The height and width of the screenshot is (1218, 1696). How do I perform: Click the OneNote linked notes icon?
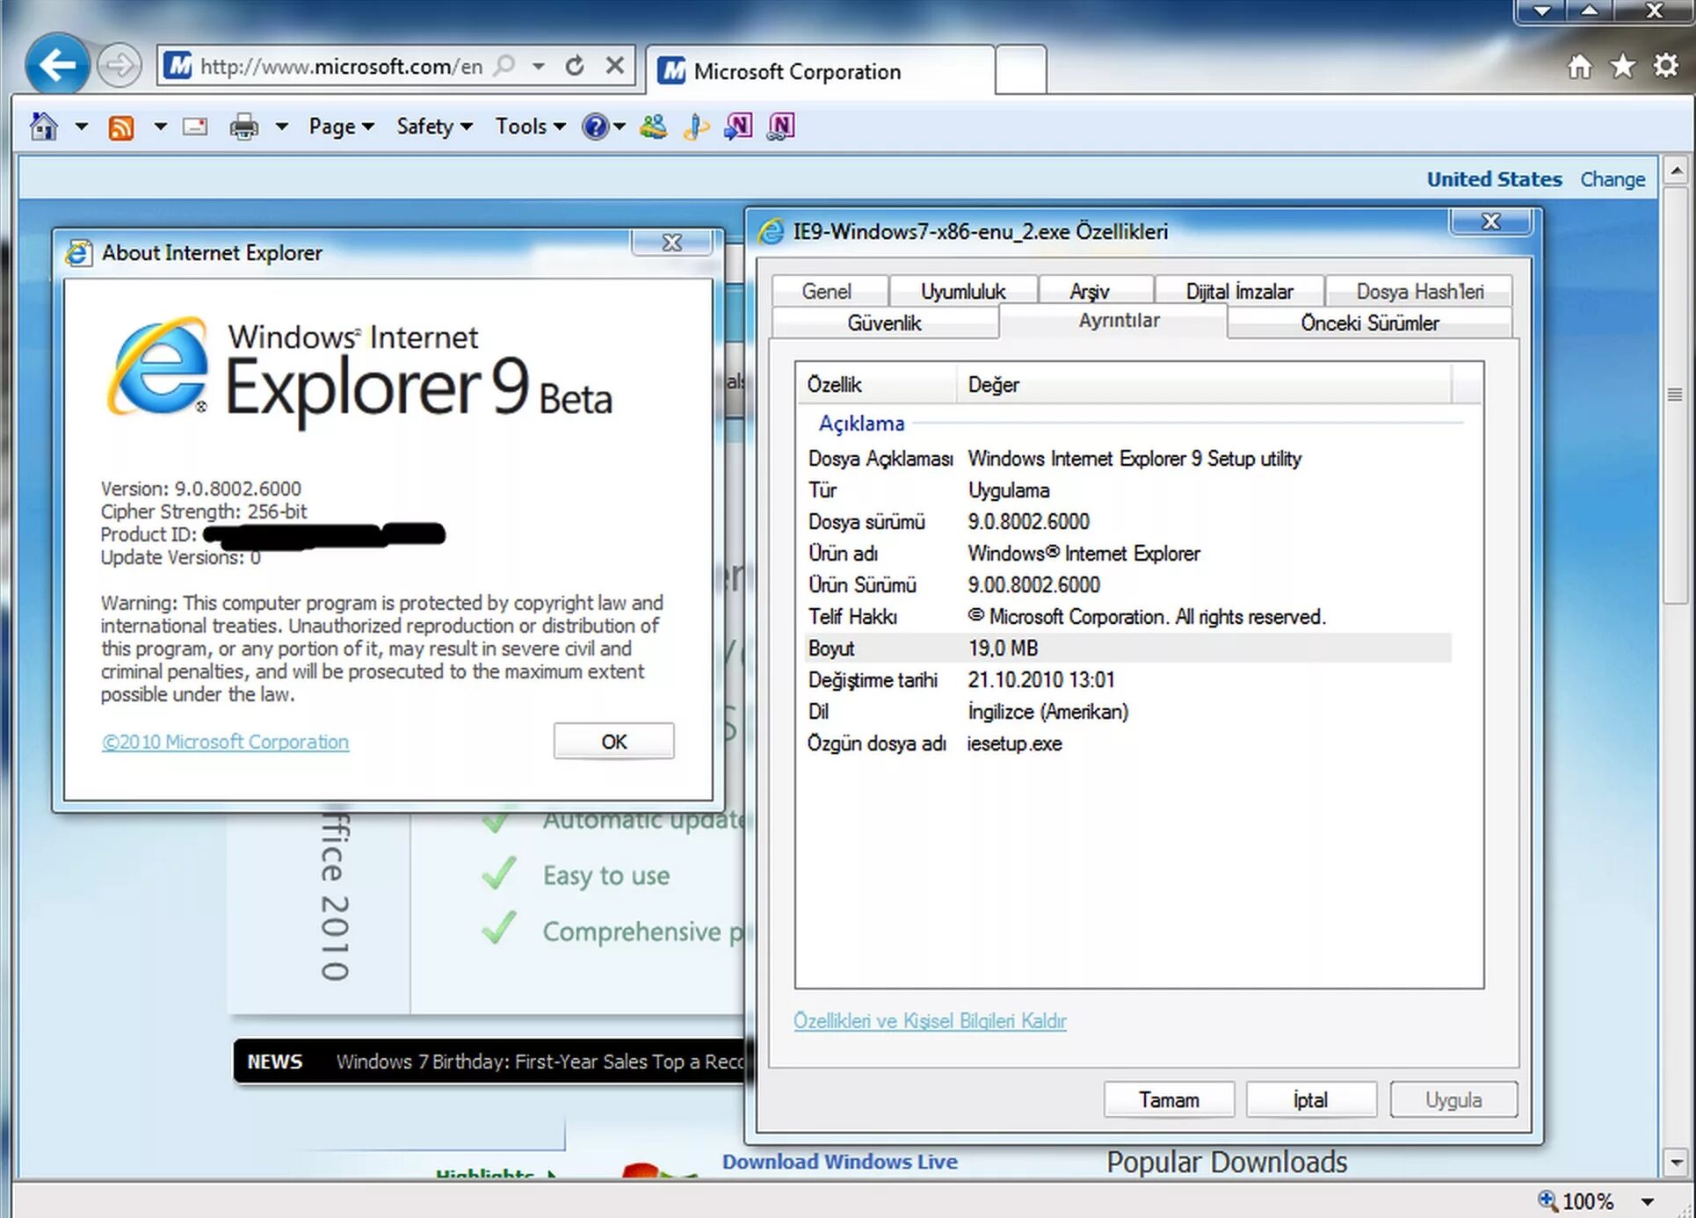(780, 127)
